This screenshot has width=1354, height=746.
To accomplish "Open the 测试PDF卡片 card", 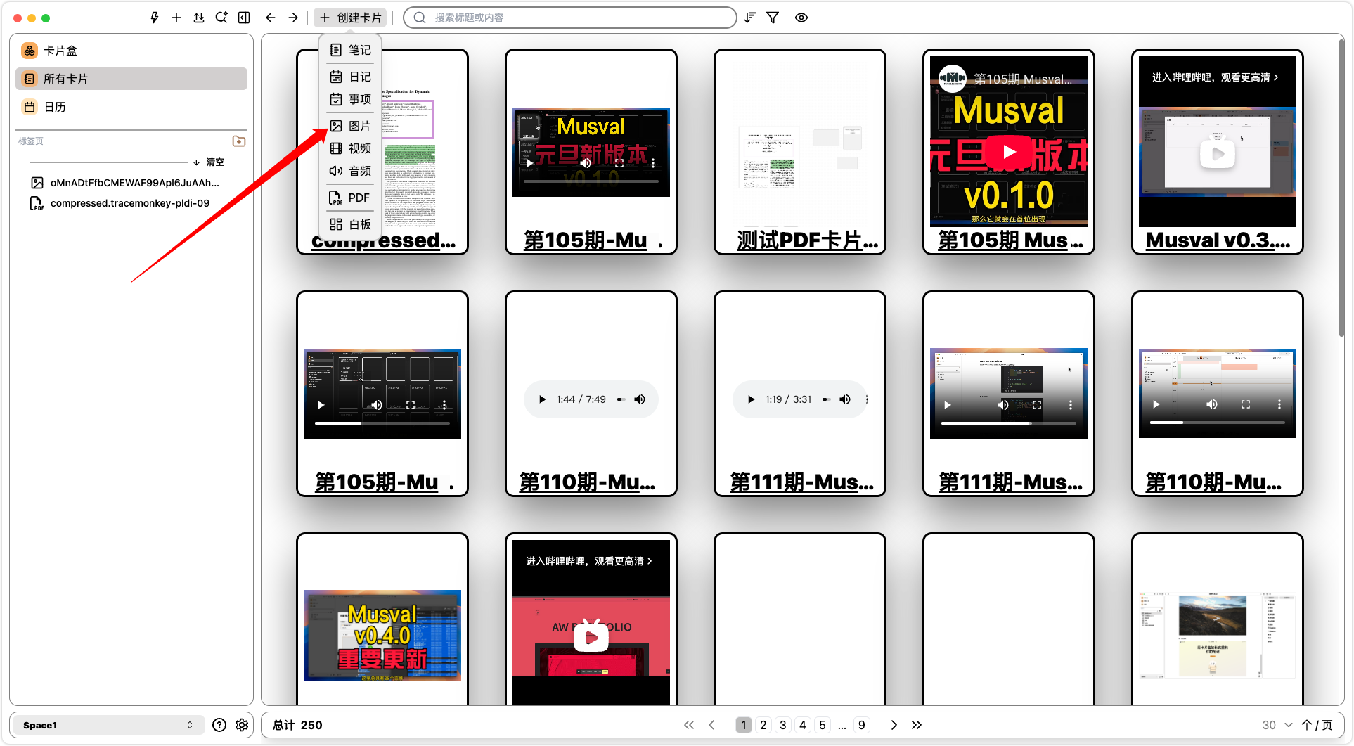I will coord(800,152).
